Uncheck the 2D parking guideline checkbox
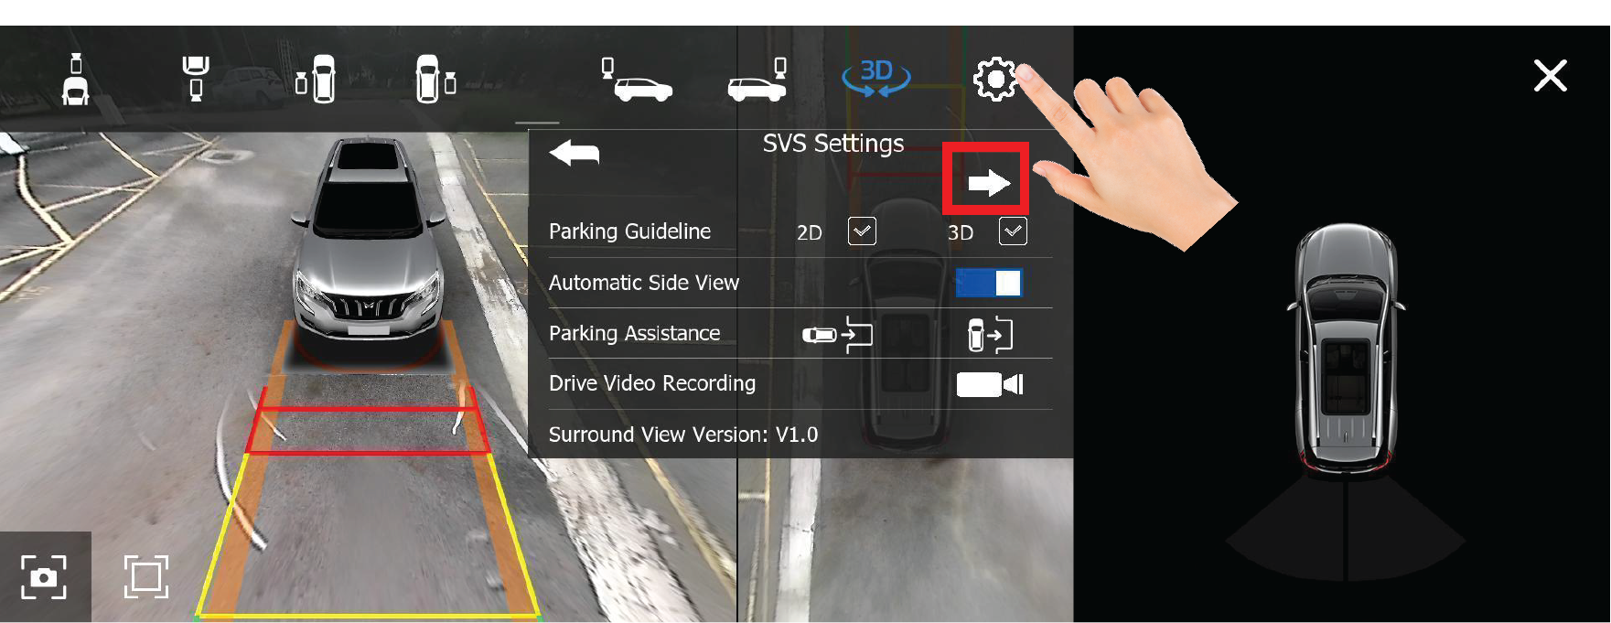The image size is (1611, 623). [862, 231]
